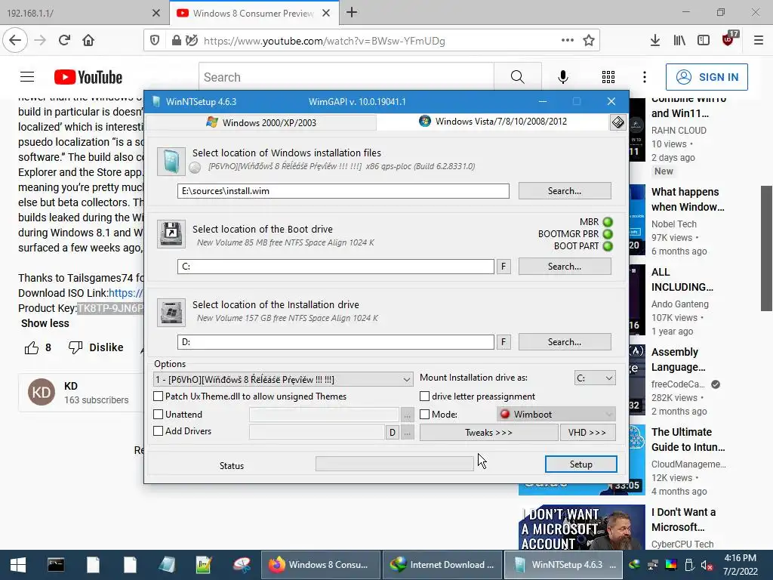Image resolution: width=773 pixels, height=580 pixels.
Task: Switch to Windows Vista/7/8/10/2008/2012 tab
Action: click(x=493, y=122)
